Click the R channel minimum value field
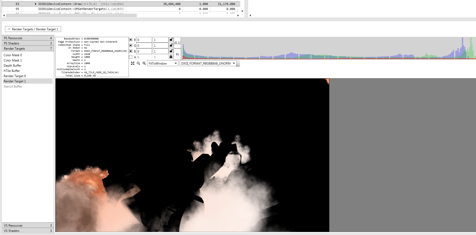This screenshot has height=235, width=476. click(144, 40)
